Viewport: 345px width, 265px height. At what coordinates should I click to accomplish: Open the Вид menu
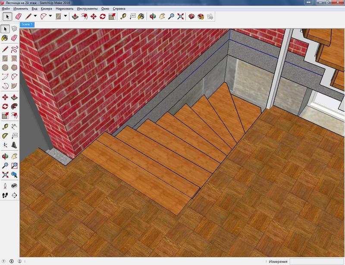coord(34,9)
